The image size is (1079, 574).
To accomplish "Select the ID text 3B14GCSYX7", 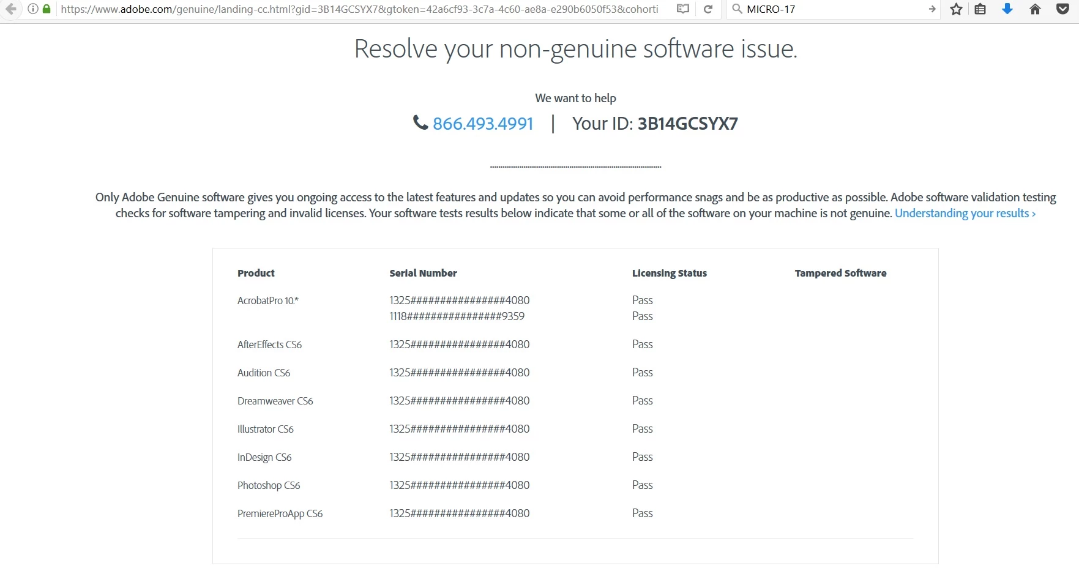I will click(687, 124).
